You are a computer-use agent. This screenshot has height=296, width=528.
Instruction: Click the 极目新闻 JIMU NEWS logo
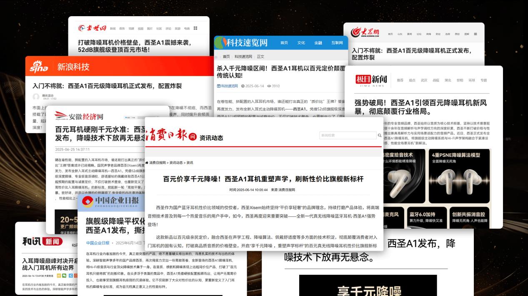(371, 80)
